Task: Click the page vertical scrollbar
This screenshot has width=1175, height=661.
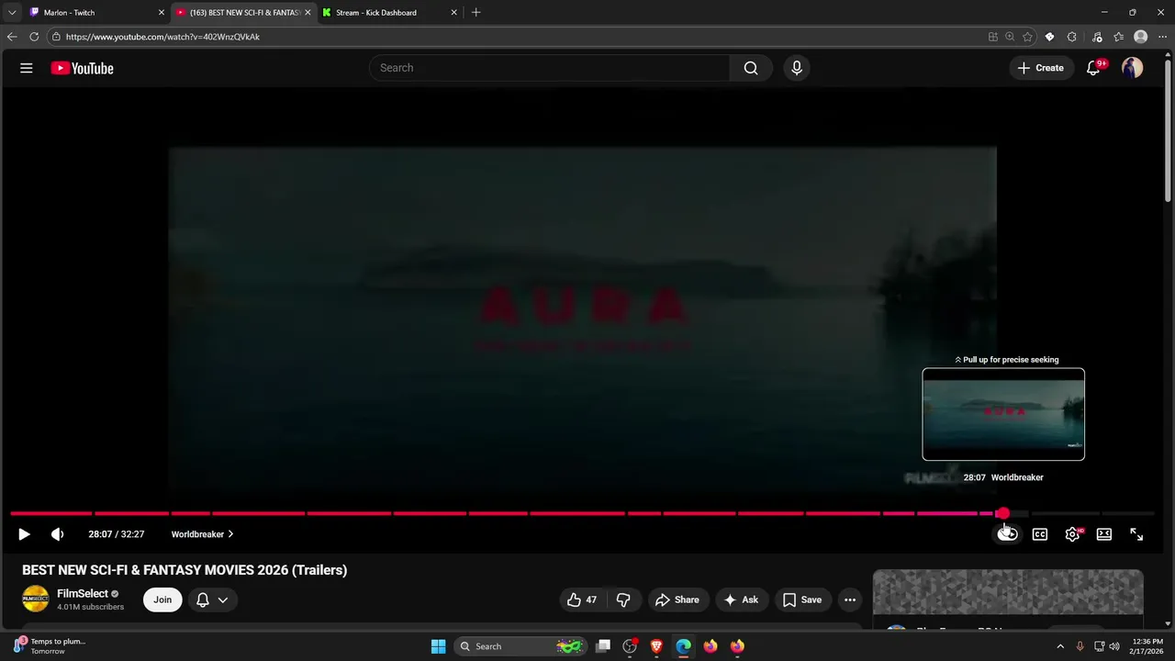Action: [1169, 129]
